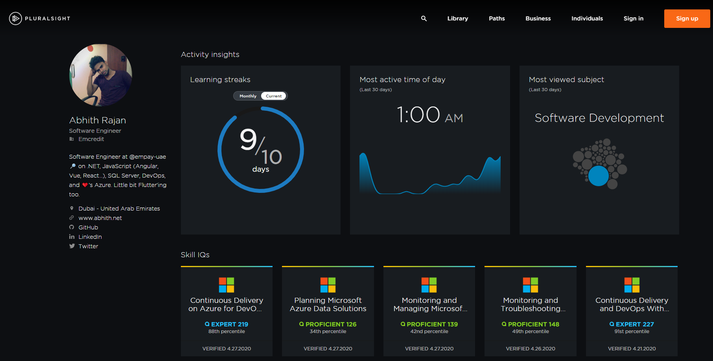Select the LinkedIn icon
Image resolution: width=713 pixels, height=361 pixels.
[x=72, y=236]
